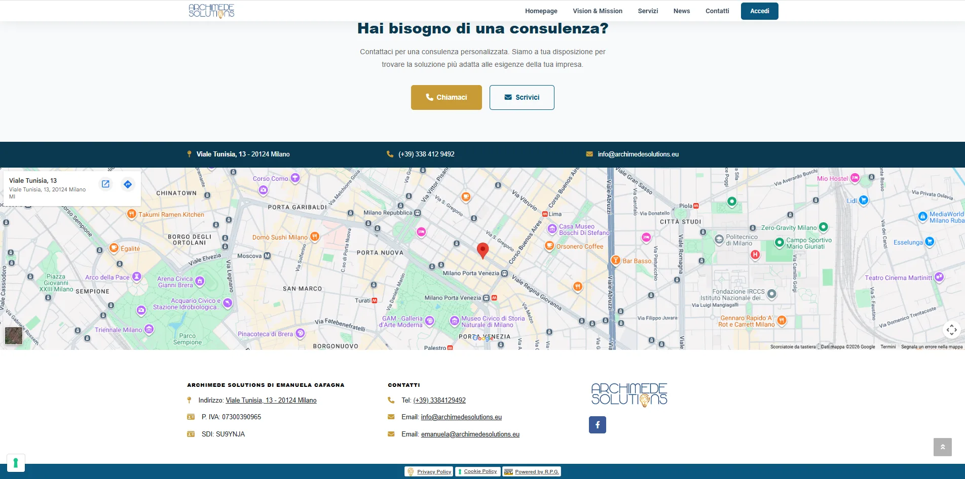This screenshot has width=965, height=479.
Task: Click Politecnico di Milano map marker
Action: (x=719, y=239)
